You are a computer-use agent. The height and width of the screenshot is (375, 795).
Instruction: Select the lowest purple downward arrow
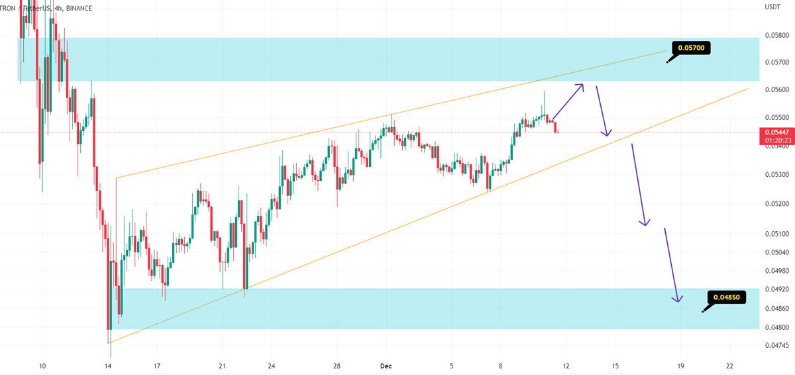click(x=671, y=264)
